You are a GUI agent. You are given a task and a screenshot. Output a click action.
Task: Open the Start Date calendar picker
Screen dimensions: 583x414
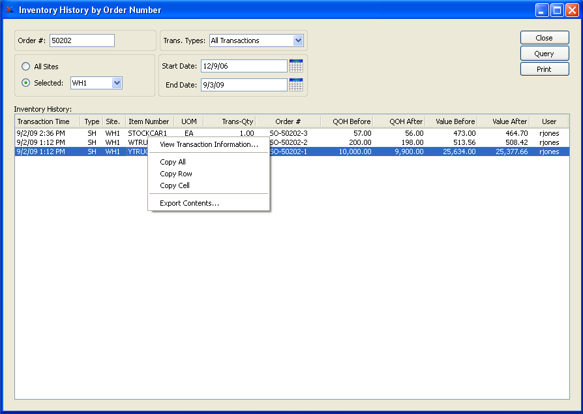click(296, 66)
